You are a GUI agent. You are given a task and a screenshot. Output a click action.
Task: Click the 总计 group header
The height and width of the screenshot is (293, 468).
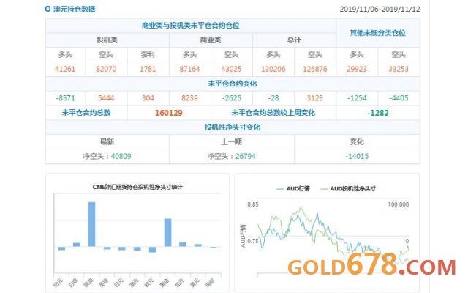pos(294,40)
